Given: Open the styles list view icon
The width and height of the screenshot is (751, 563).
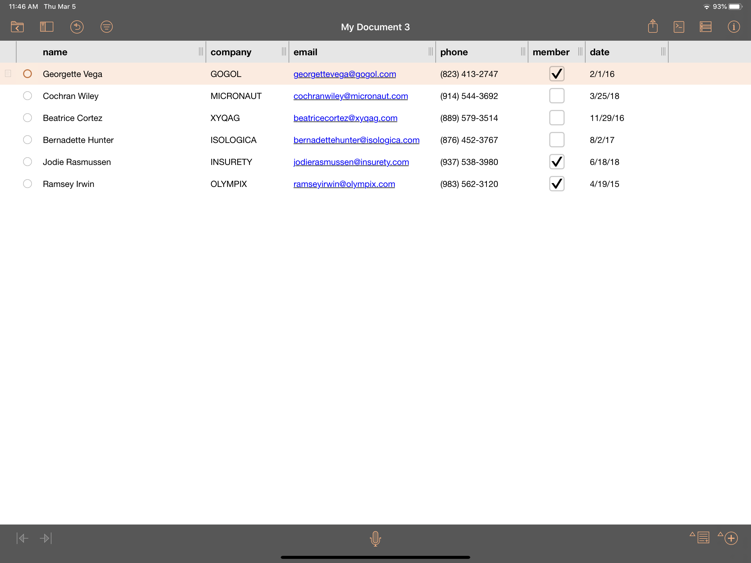Looking at the screenshot, I should coord(705,27).
